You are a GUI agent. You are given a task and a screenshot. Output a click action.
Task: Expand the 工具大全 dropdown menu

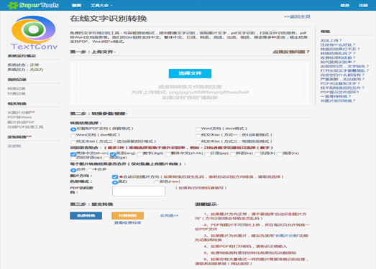101,5
